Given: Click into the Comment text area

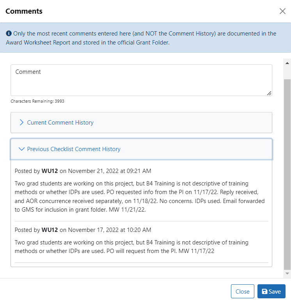Looking at the screenshot, I should pyautogui.click(x=141, y=80).
